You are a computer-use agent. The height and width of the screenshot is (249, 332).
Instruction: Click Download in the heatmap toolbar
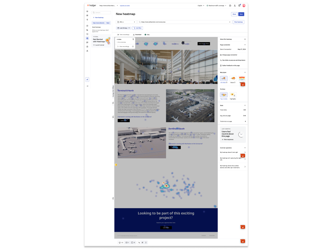[137, 34]
